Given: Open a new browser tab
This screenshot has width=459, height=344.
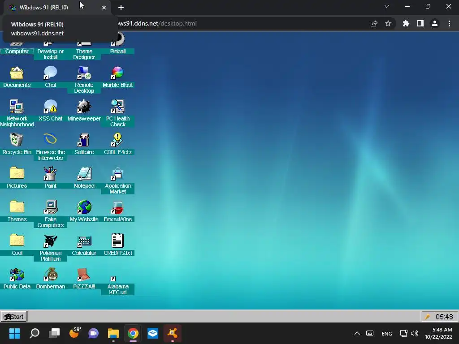Looking at the screenshot, I should tap(121, 8).
